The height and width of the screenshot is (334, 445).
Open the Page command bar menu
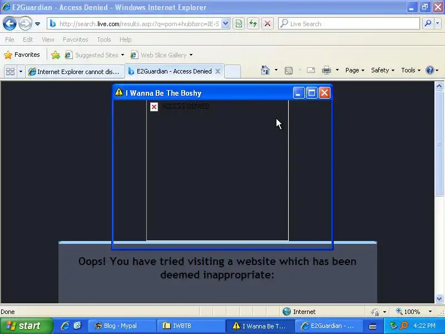355,70
